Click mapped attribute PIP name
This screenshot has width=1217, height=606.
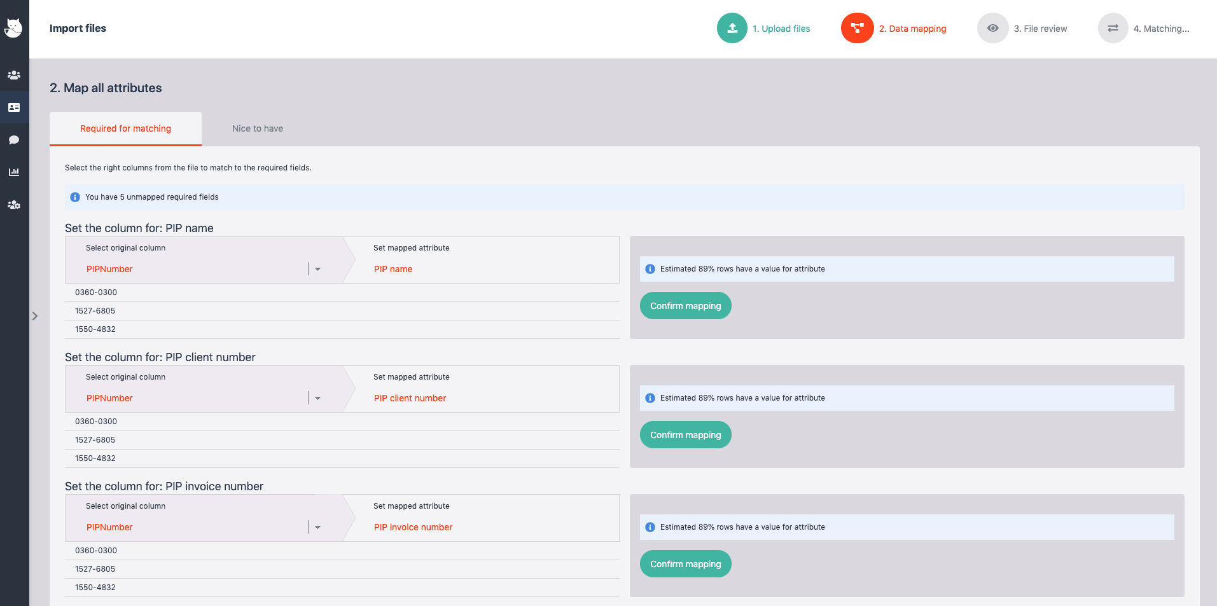pos(393,269)
